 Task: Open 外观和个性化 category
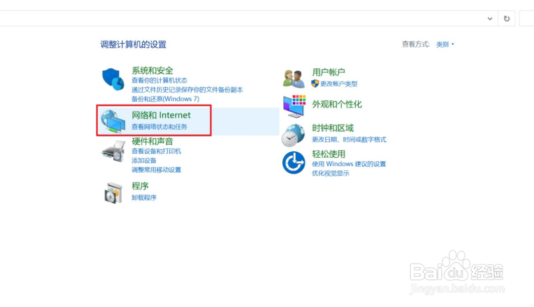337,105
